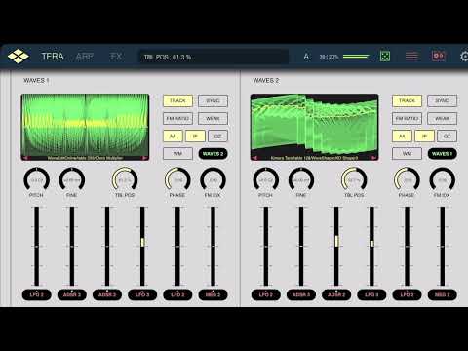The height and width of the screenshot is (351, 468).
Task: Toggle the third button in Waves 2 AA/IP row
Action: (x=447, y=136)
